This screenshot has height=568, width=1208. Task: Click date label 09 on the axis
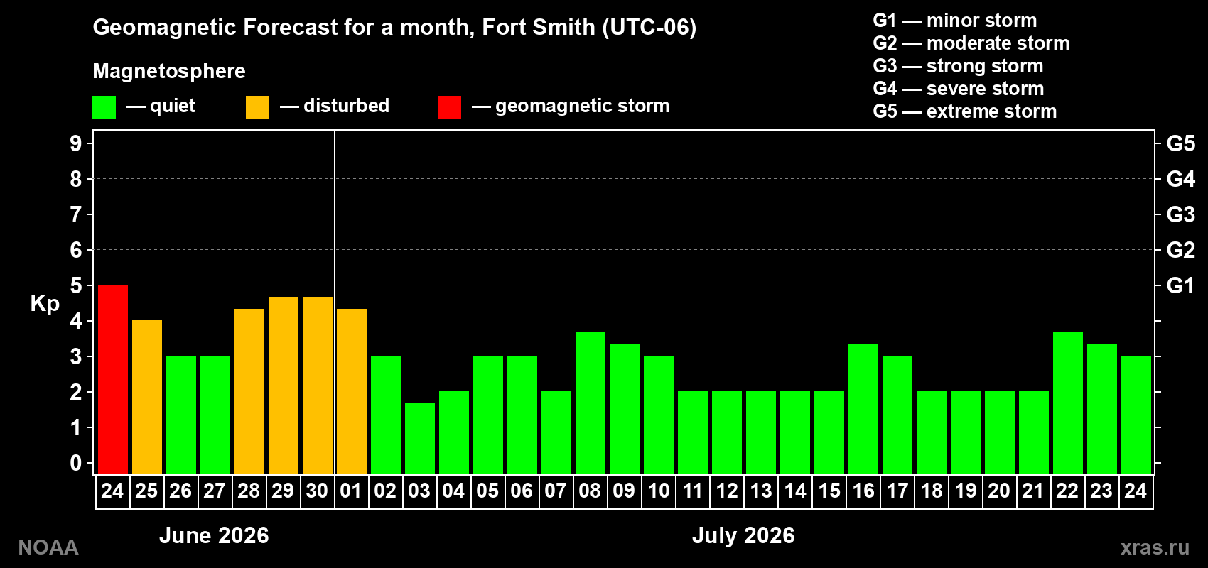(x=624, y=491)
